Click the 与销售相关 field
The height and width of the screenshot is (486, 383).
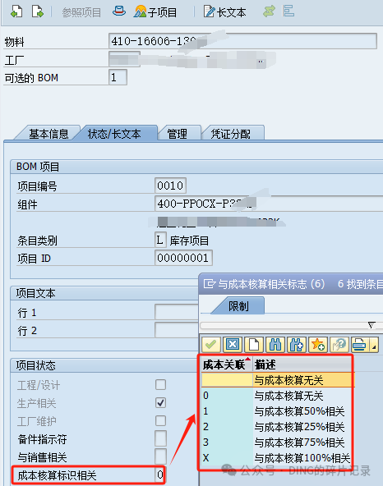160,456
